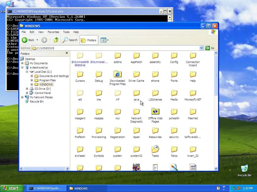The height and width of the screenshot is (192, 257).
Task: Expand the WINDOWS tree node
Action: click(32, 84)
